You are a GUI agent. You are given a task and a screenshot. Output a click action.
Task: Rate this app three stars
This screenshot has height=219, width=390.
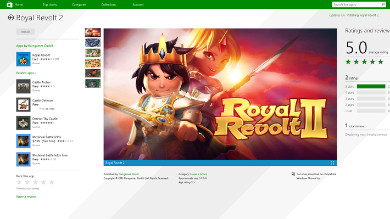(35, 182)
